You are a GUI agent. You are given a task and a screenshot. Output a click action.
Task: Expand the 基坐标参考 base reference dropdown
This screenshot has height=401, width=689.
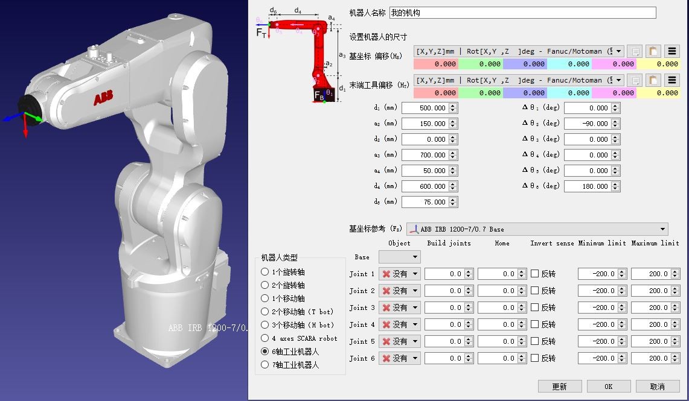click(x=537, y=229)
